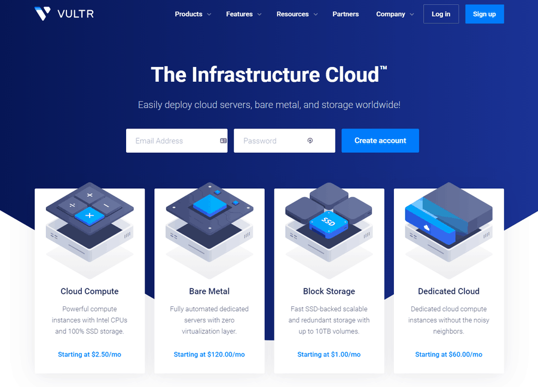The width and height of the screenshot is (538, 387).
Task: Click 'Fully automated dedicated servers' description
Action: point(209,320)
